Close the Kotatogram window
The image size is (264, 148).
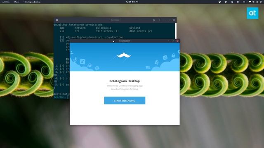click(177, 41)
